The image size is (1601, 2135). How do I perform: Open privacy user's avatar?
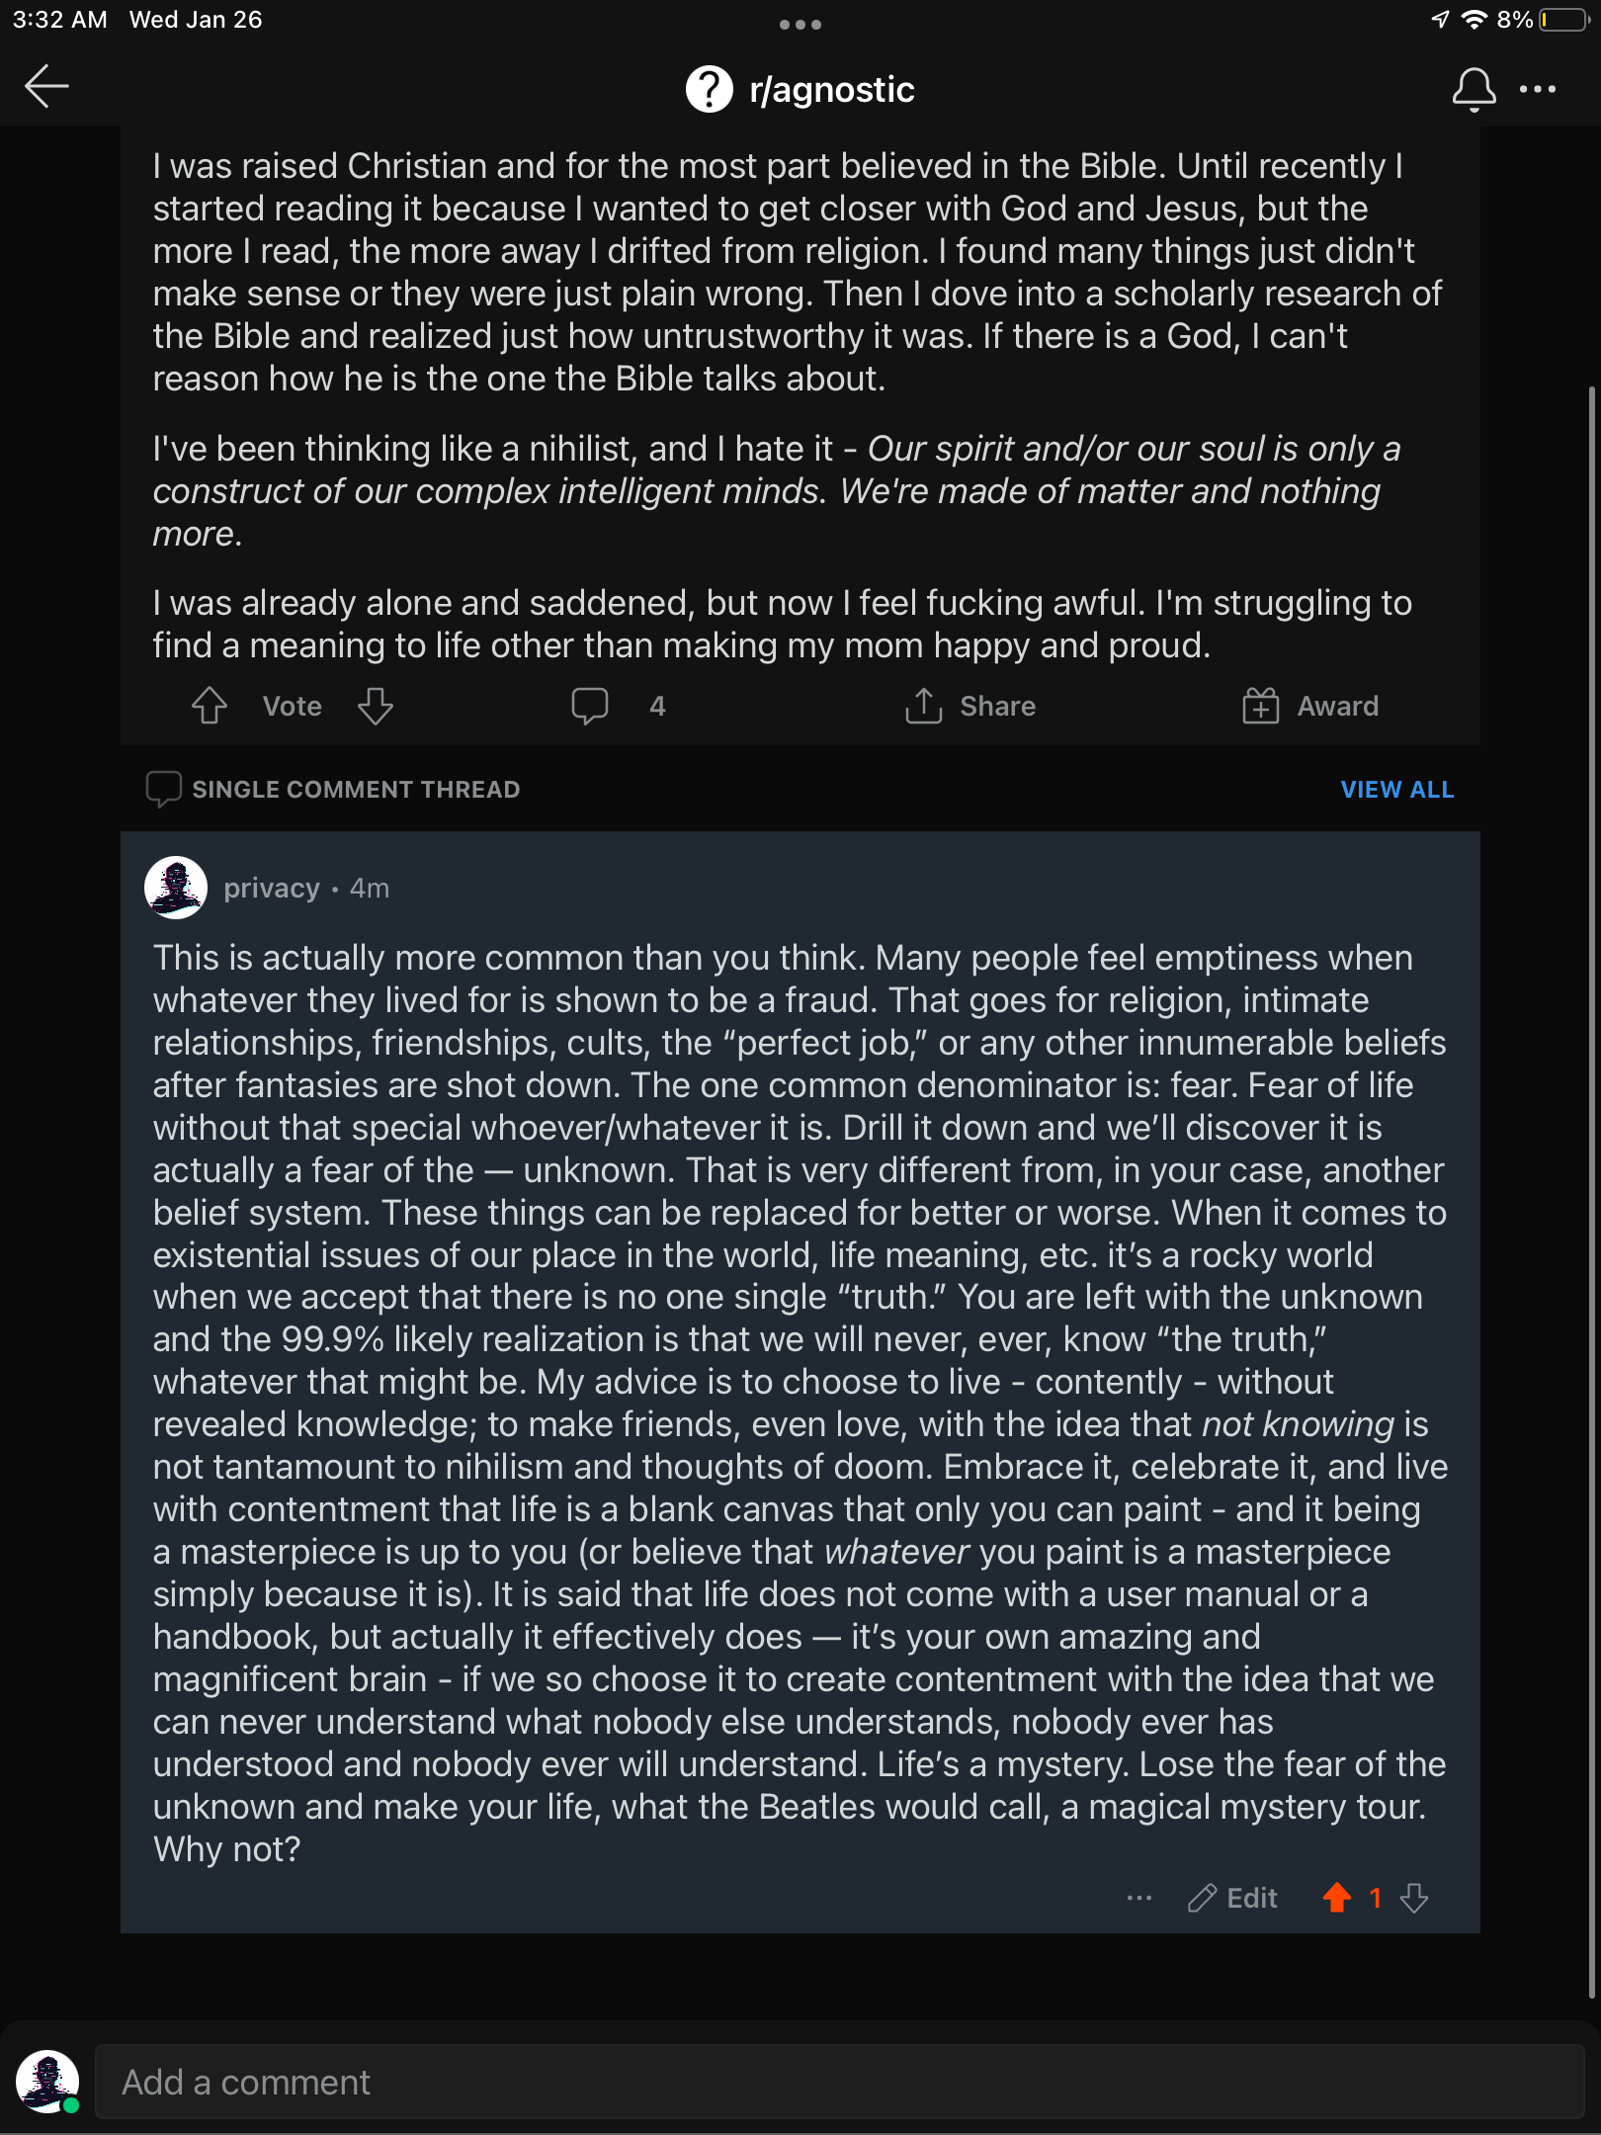(x=176, y=888)
